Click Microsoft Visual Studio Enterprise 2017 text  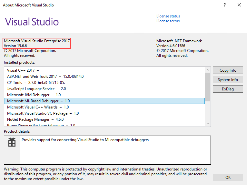37,41
